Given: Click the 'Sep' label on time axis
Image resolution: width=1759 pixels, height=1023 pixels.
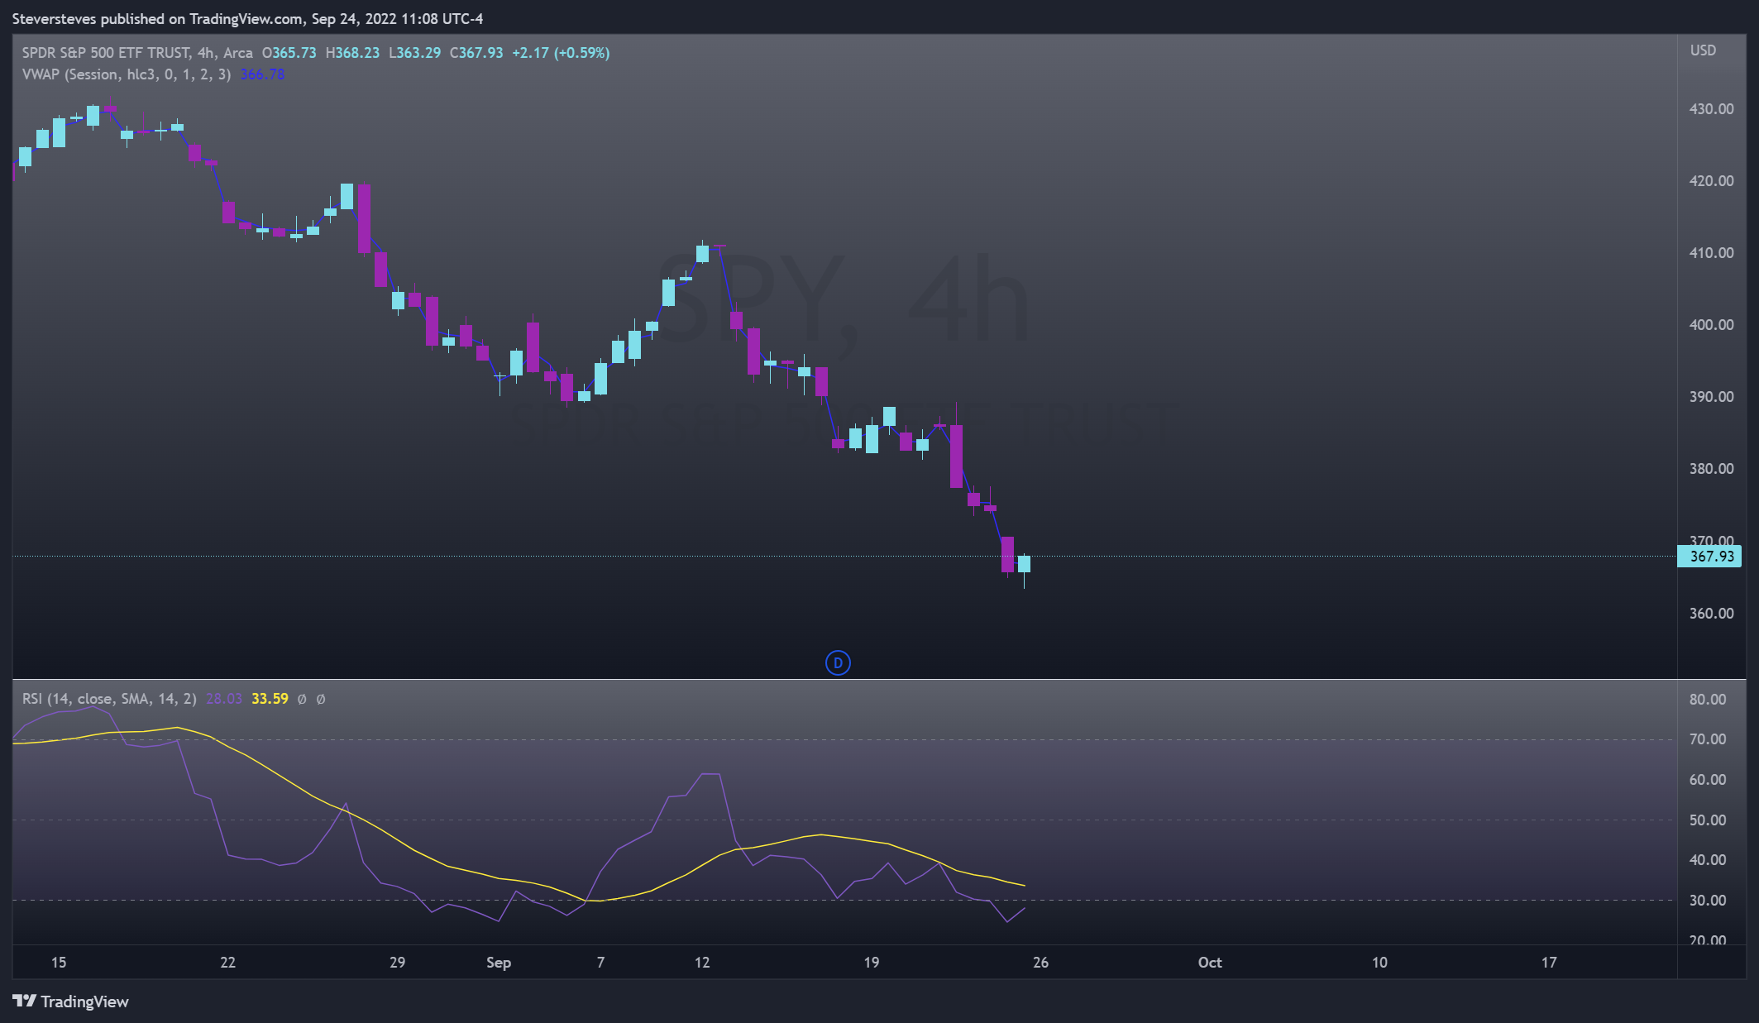Looking at the screenshot, I should click(x=499, y=963).
